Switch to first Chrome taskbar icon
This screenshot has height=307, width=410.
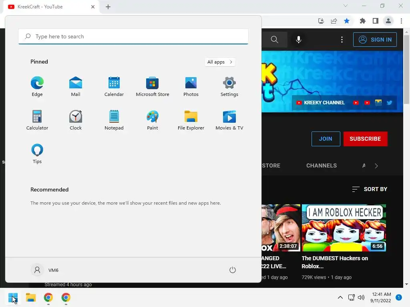tap(48, 297)
